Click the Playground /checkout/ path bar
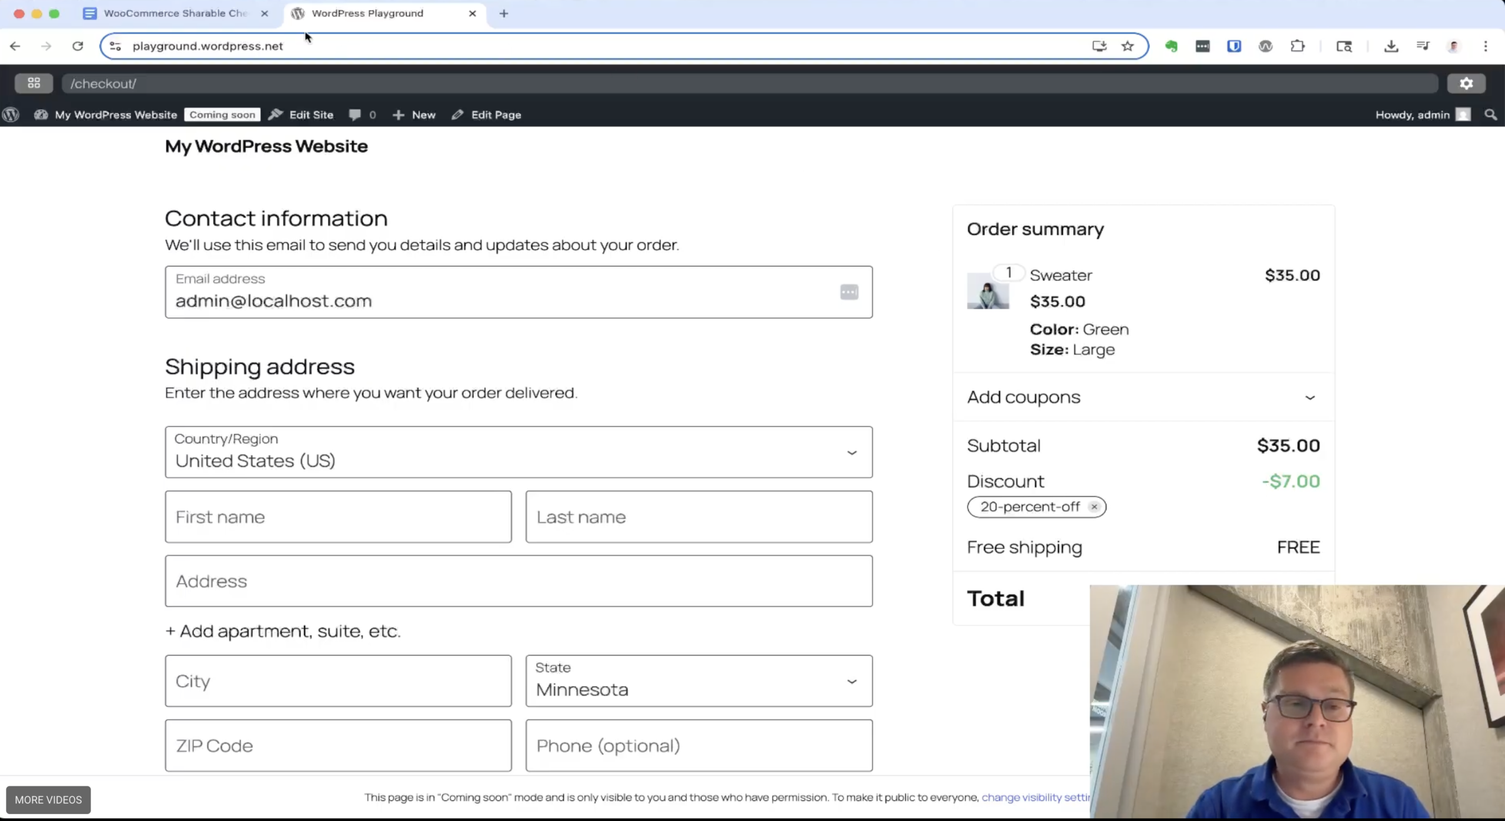Viewport: 1505px width, 821px height. tap(750, 83)
